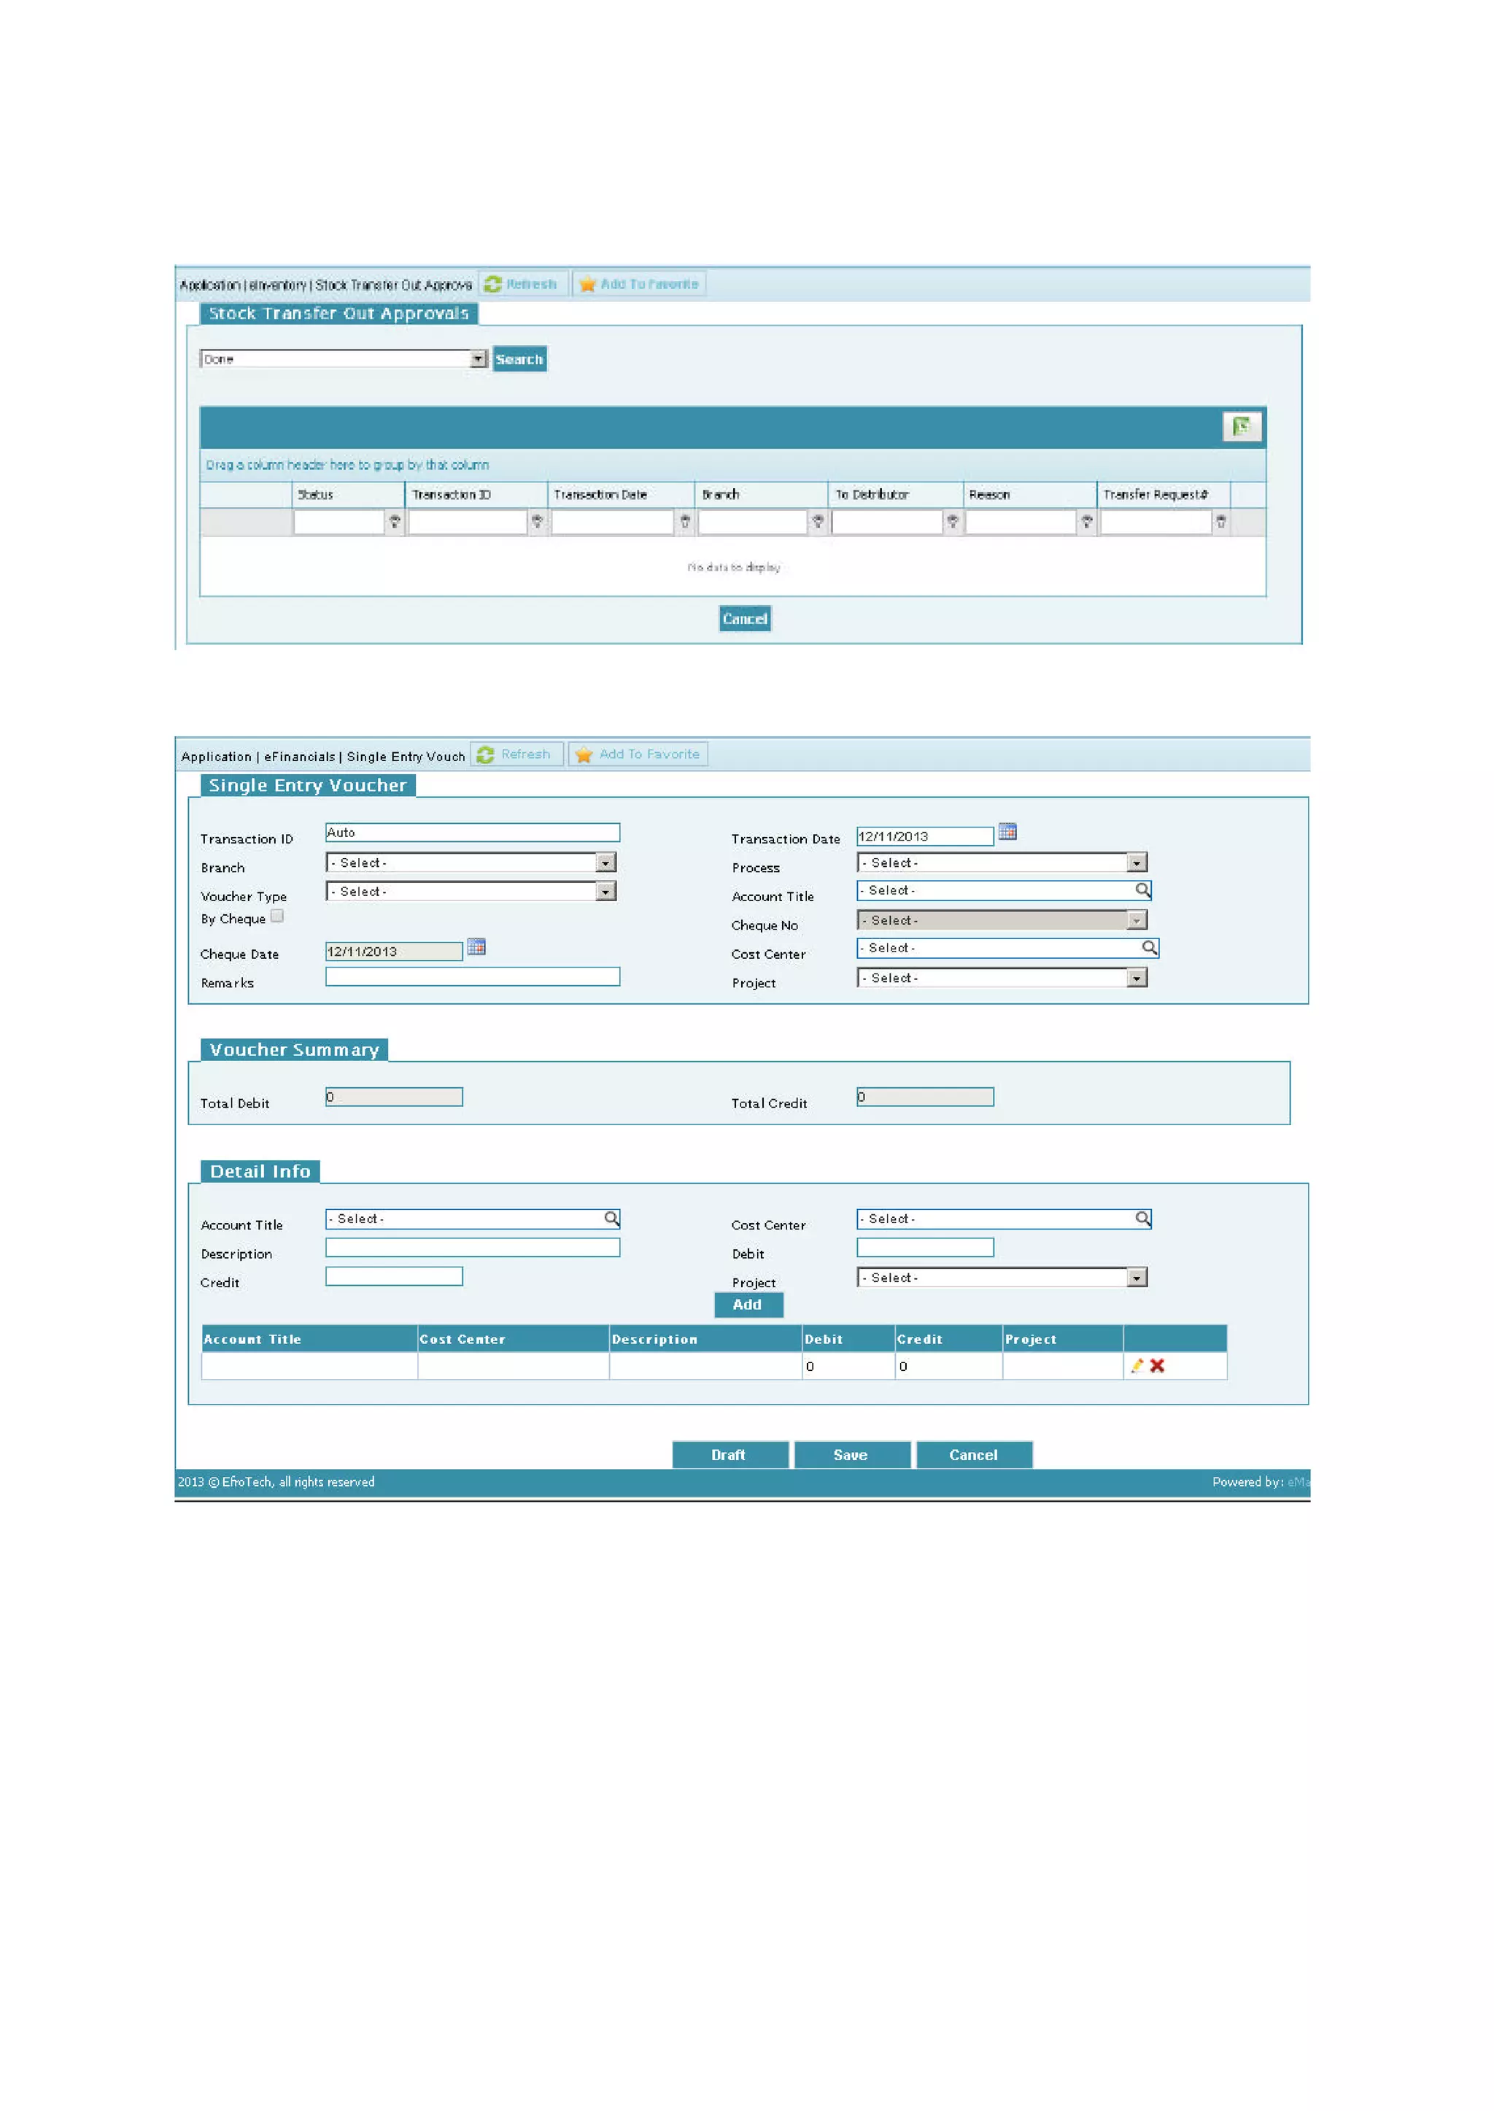Expand the Process dropdown
Viewport: 1494px width, 2111px height.
tap(1137, 863)
